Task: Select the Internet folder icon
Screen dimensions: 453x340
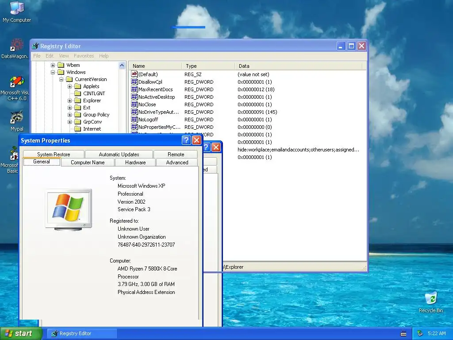Action: point(77,129)
